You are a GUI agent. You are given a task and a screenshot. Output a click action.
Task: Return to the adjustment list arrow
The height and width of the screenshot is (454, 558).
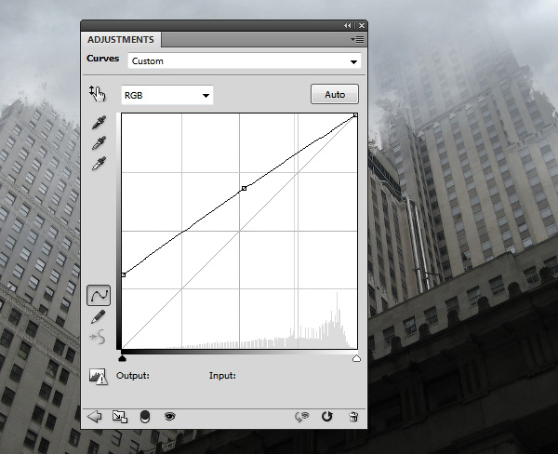coord(94,417)
